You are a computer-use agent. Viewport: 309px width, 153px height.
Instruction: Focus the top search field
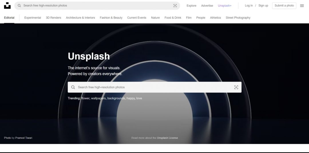97,6
